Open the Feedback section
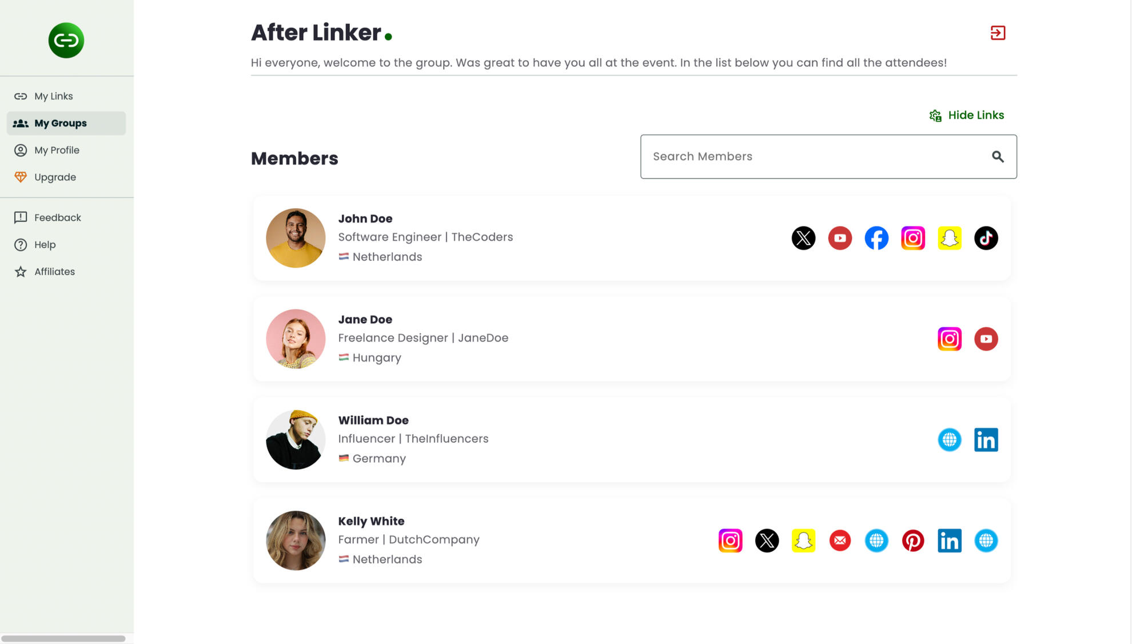Viewport: 1132px width, 644px height. pyautogui.click(x=57, y=218)
